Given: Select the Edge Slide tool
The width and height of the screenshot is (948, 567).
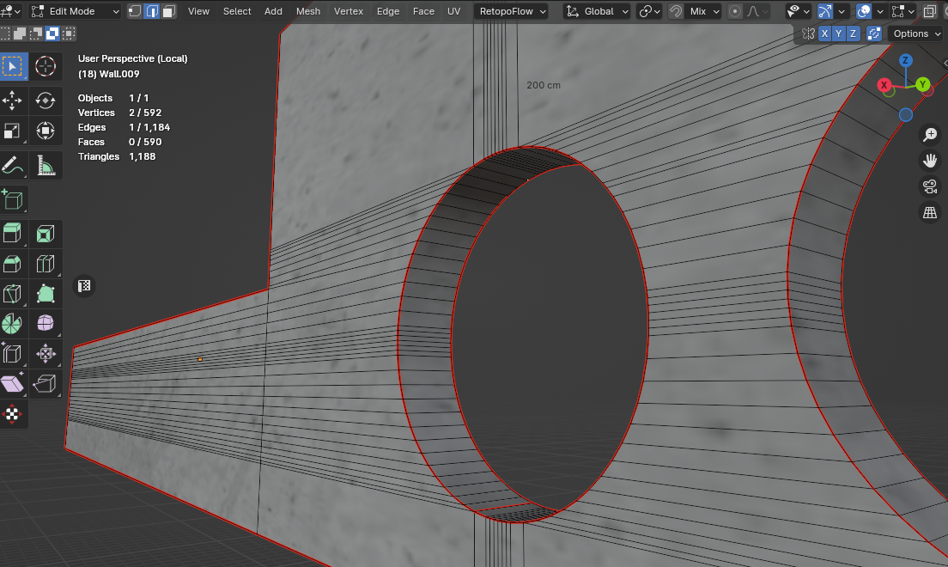Looking at the screenshot, I should click(13, 353).
